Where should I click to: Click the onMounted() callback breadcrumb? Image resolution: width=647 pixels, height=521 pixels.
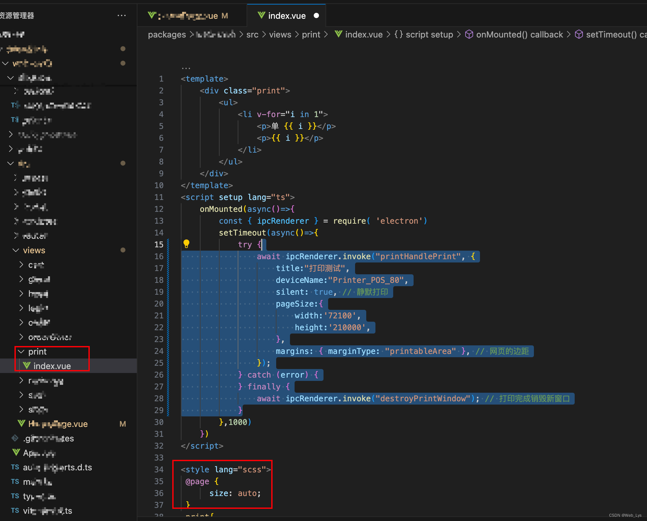(519, 35)
